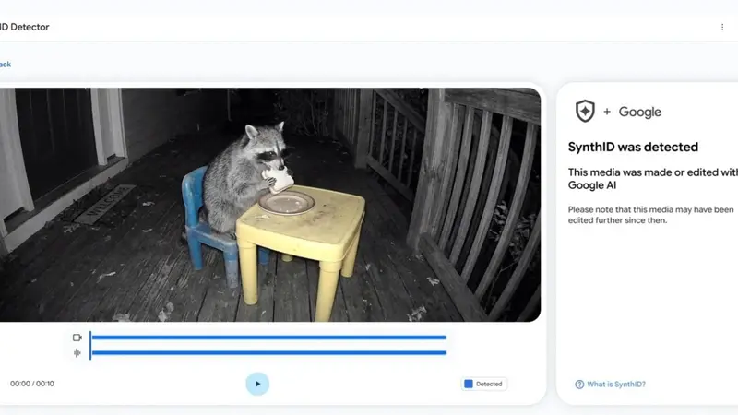The width and height of the screenshot is (738, 415).
Task: Click the Detected legend chip
Action: pyautogui.click(x=483, y=384)
